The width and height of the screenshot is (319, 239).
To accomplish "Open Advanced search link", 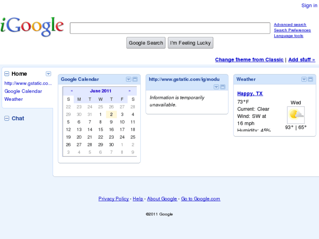I will 290,25.
